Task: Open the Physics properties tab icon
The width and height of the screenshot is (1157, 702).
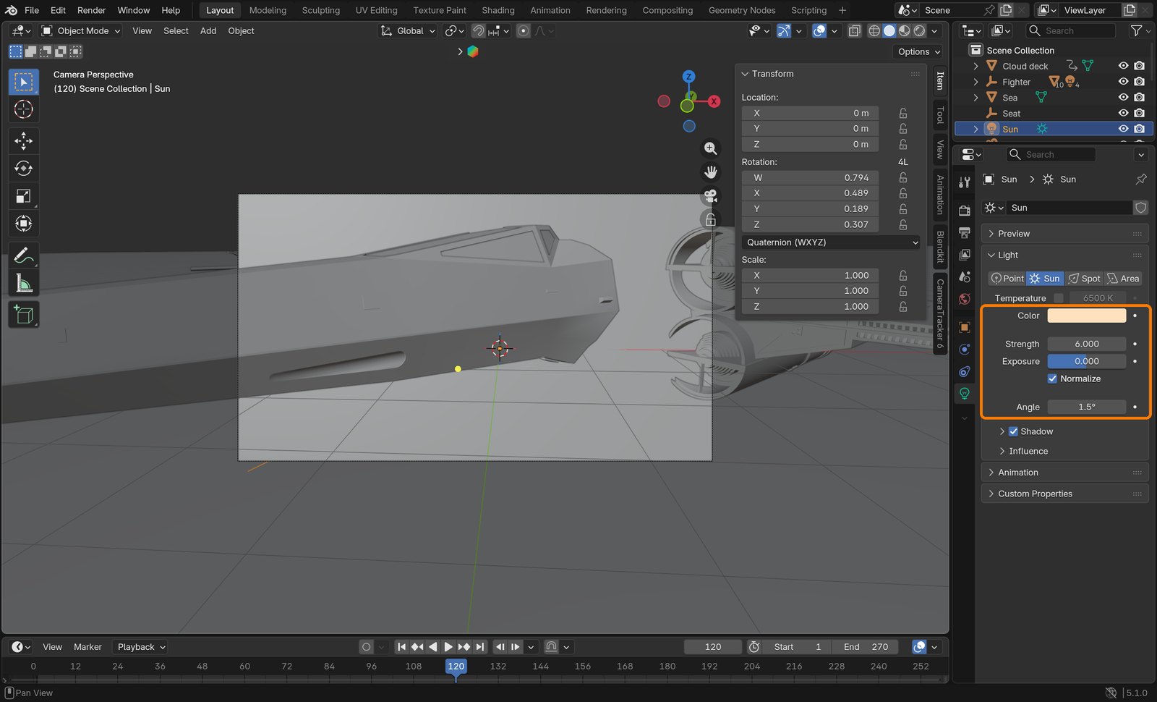Action: tap(965, 350)
